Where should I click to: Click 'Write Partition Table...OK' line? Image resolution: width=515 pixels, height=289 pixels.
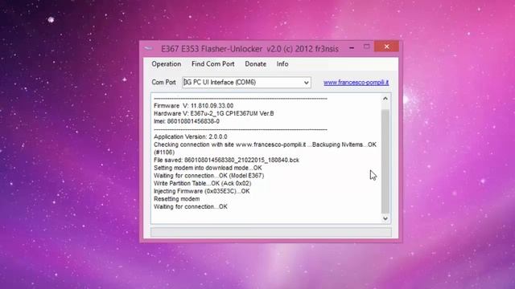point(202,183)
